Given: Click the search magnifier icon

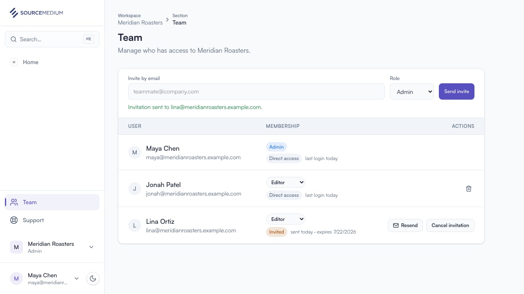Looking at the screenshot, I should (14, 39).
